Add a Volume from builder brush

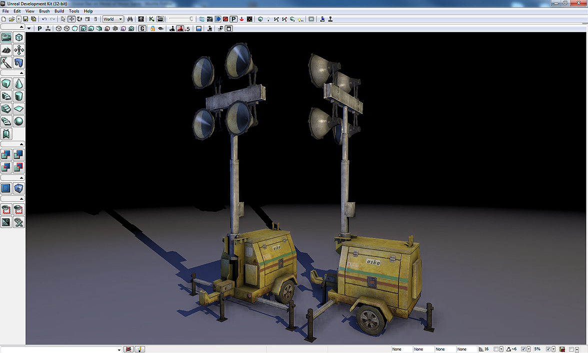pyautogui.click(x=19, y=188)
